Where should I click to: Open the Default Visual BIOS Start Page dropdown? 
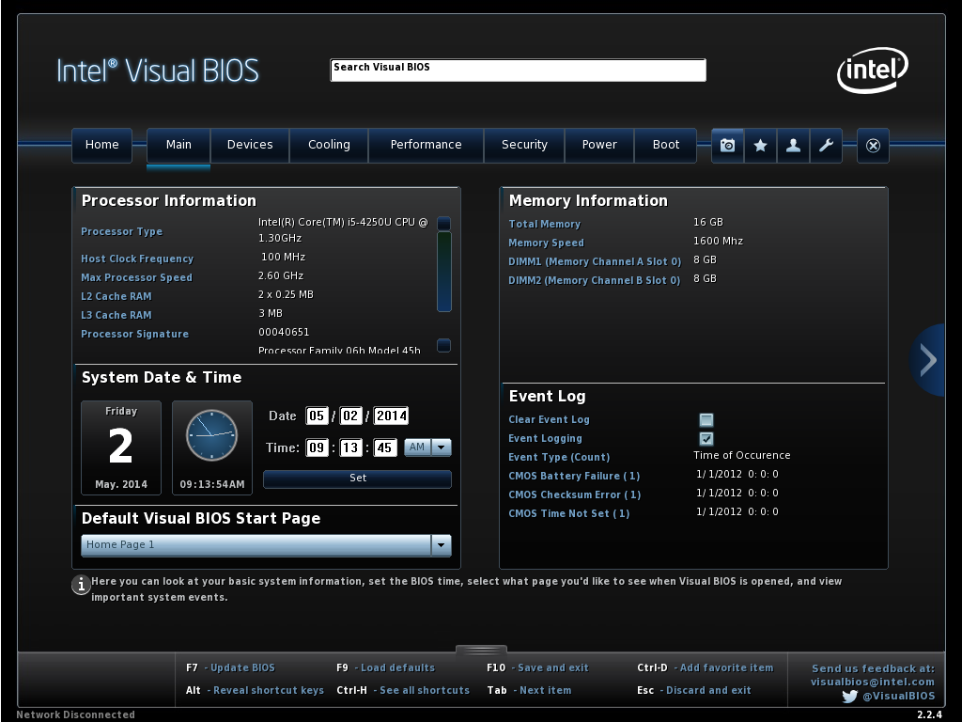pos(266,545)
